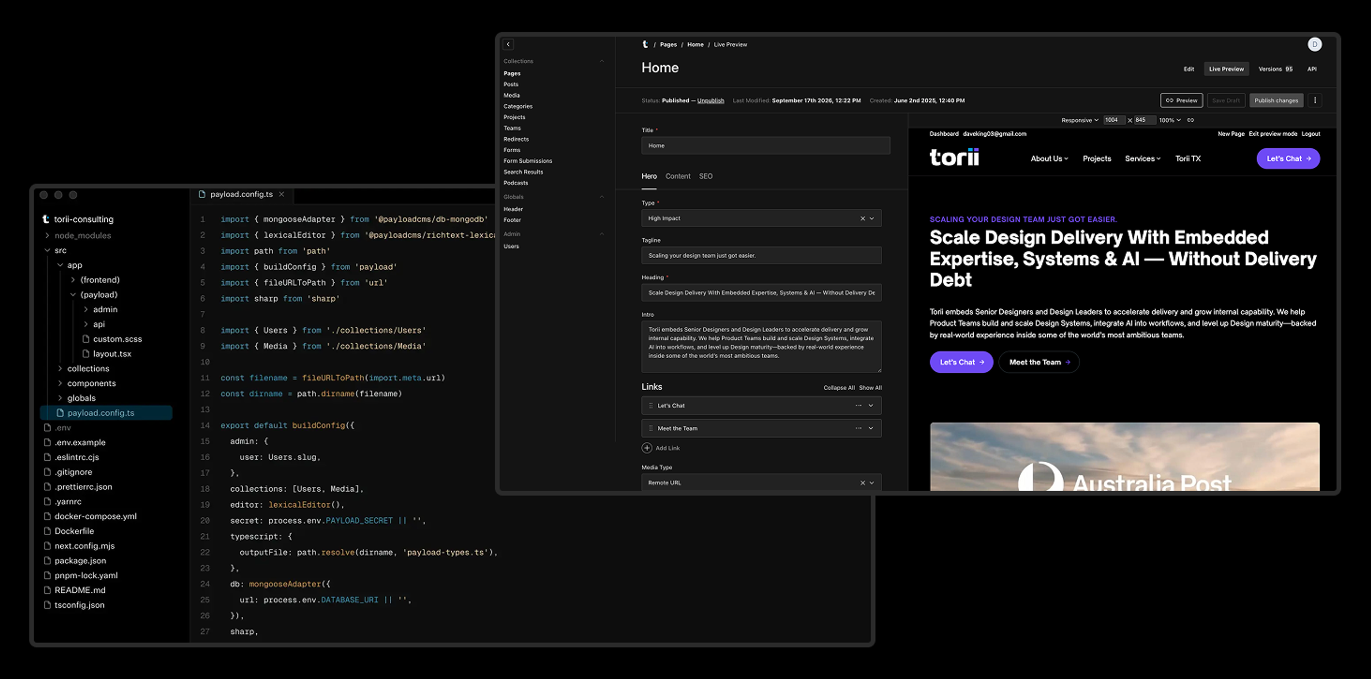This screenshot has width=1371, height=679.
Task: Click the torii-consulting project icon
Action: pos(46,219)
